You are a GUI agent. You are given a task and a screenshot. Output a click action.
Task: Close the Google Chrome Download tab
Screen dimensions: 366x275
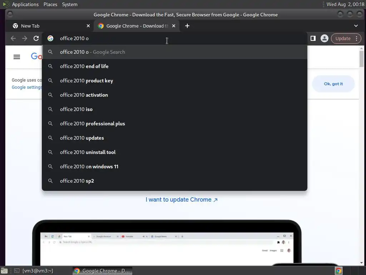(174, 26)
